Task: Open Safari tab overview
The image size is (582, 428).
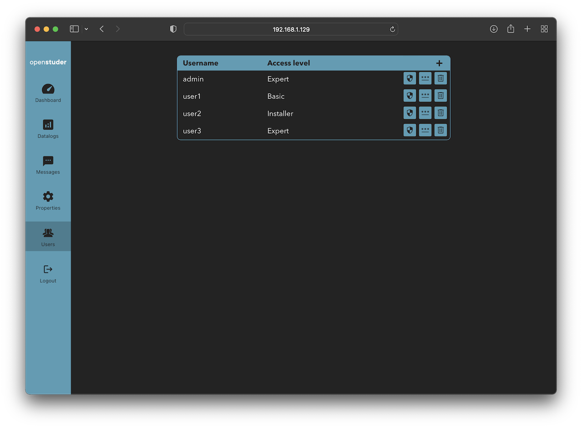Action: pos(544,29)
